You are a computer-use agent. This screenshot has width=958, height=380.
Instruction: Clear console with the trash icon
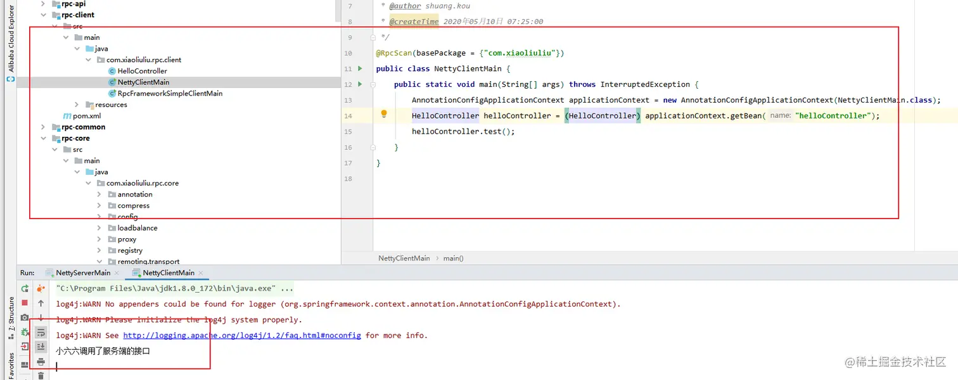click(41, 376)
